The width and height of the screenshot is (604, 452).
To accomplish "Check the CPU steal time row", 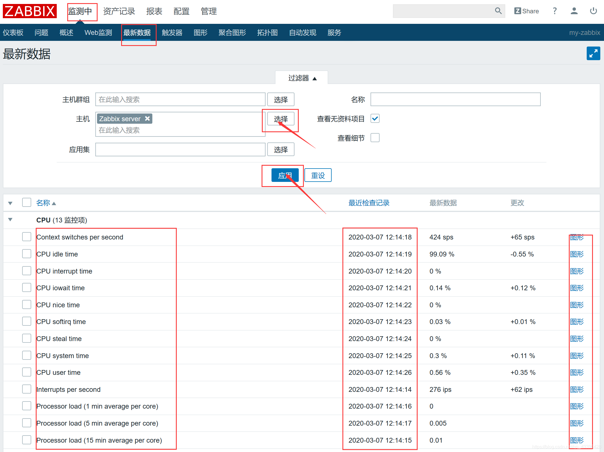I will click(27, 339).
